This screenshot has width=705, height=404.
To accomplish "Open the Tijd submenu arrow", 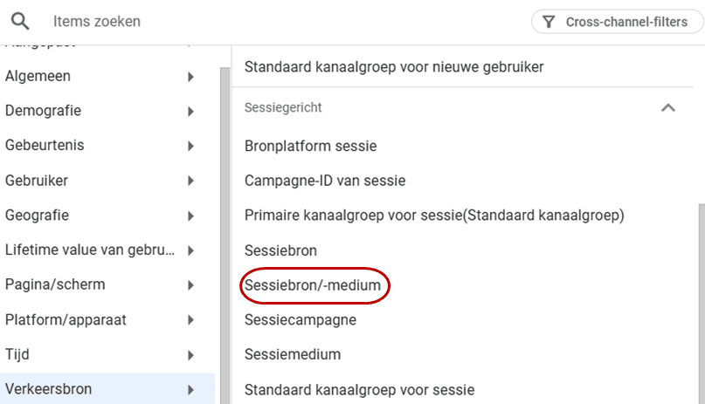I will (x=190, y=355).
